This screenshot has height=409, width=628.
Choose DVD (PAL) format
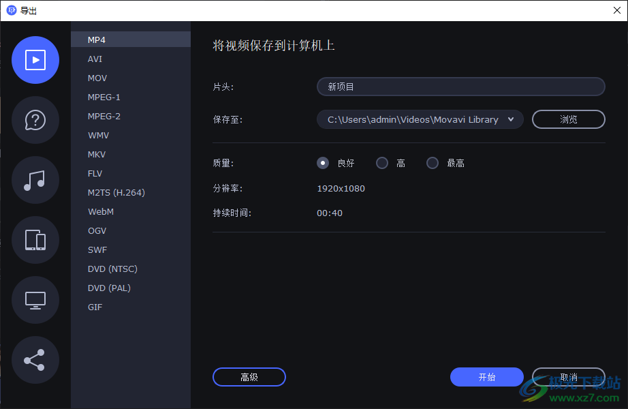109,288
